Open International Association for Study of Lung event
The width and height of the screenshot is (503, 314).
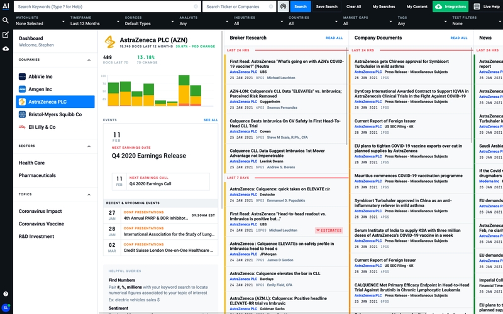click(161, 231)
